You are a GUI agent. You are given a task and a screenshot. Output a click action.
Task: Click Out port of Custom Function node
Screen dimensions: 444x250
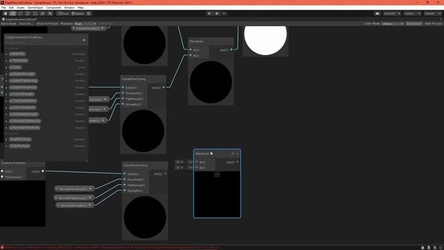[43, 172]
